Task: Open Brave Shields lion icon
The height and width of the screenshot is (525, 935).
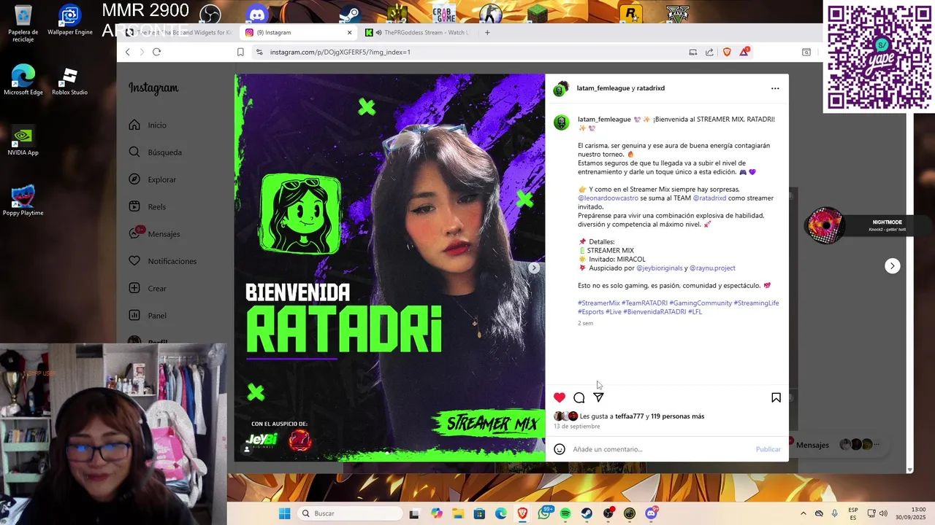Action: coord(727,52)
